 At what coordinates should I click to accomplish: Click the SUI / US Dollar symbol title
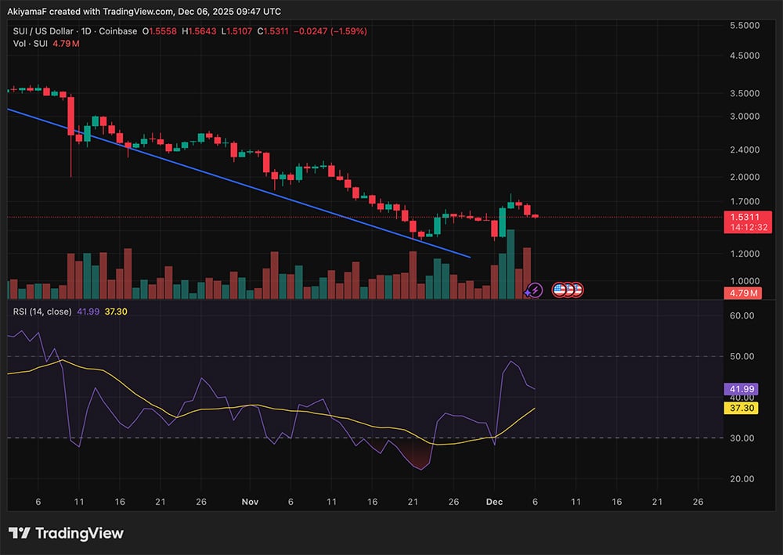pos(41,31)
